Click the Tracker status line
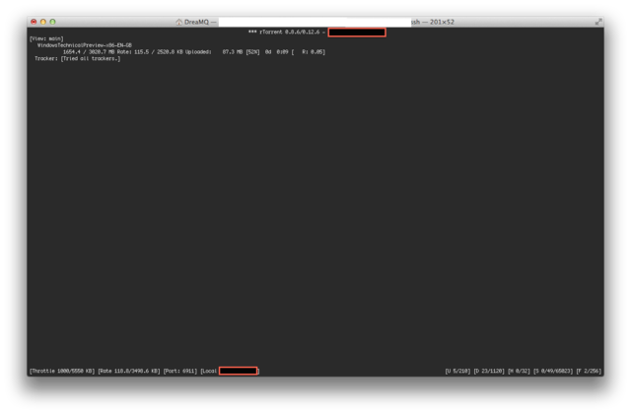The width and height of the screenshot is (631, 414). (x=77, y=58)
